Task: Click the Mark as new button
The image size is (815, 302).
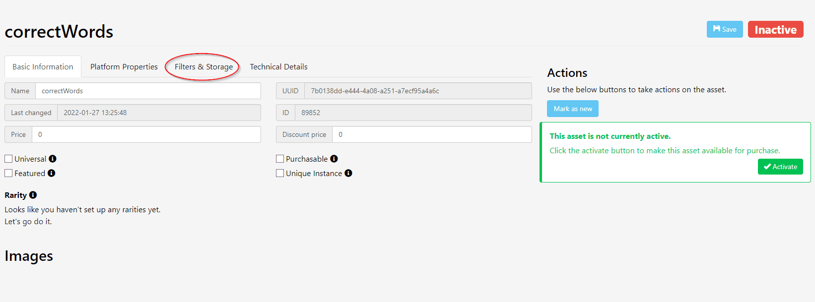Action: pos(573,109)
